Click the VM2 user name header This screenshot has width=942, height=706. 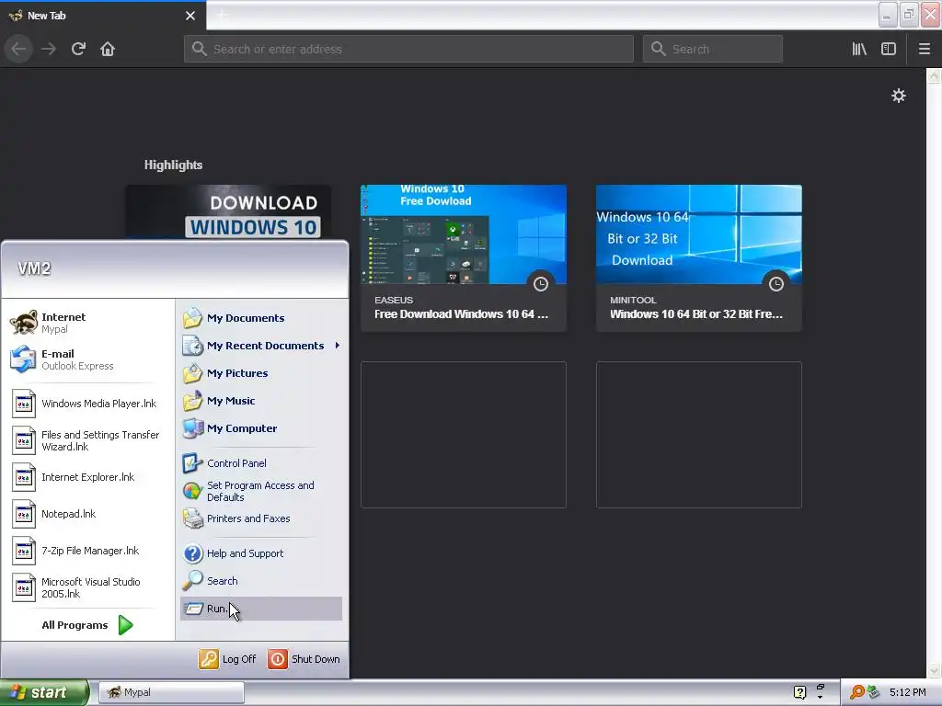pos(34,268)
